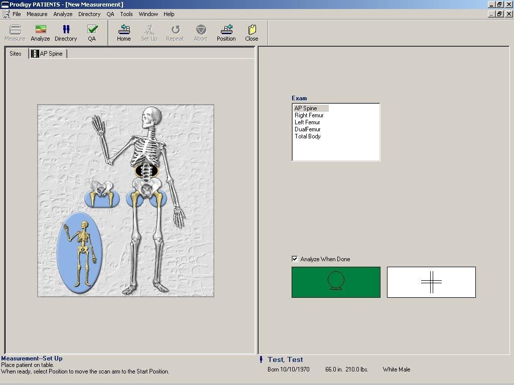Switch to the Sites tab

point(16,53)
